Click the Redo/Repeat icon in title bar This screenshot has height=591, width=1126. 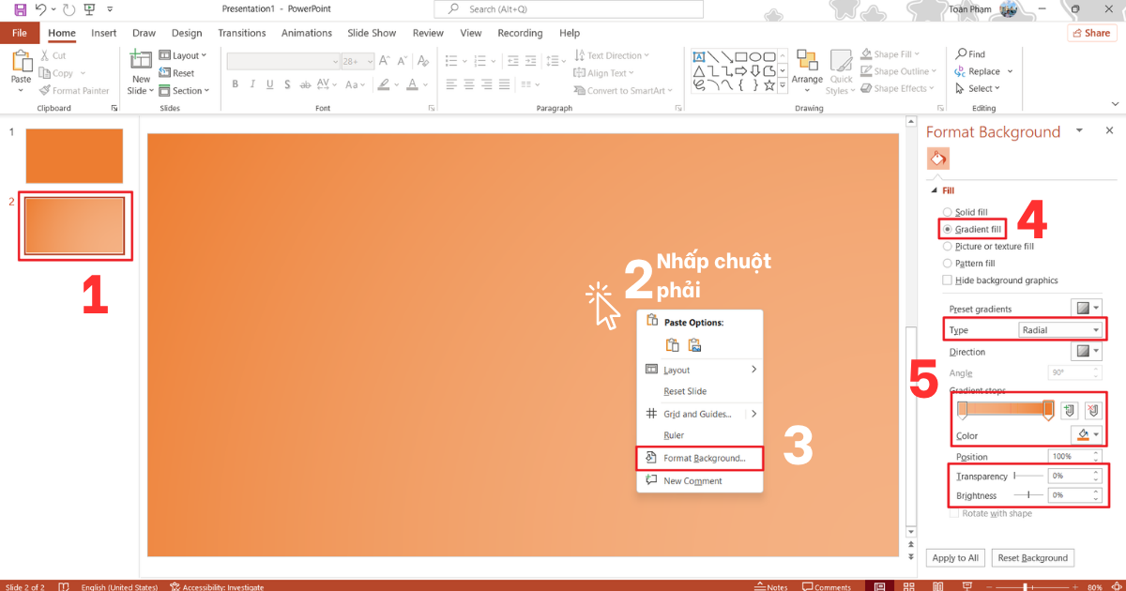click(68, 9)
